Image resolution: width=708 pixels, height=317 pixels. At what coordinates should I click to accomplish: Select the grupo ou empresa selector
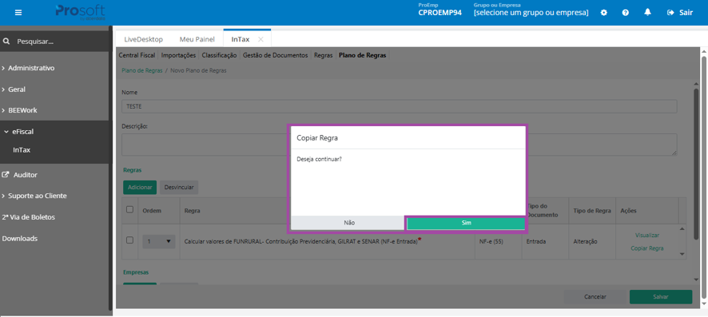click(x=531, y=13)
